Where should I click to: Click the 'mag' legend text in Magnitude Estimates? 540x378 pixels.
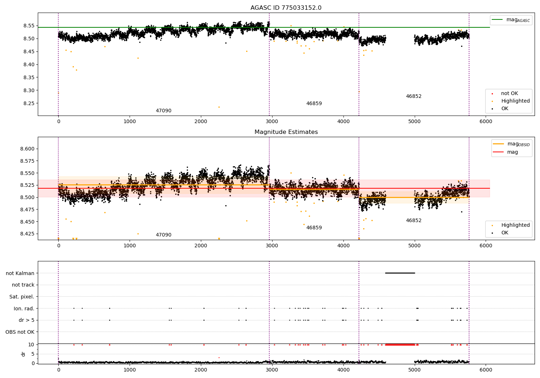click(x=513, y=152)
